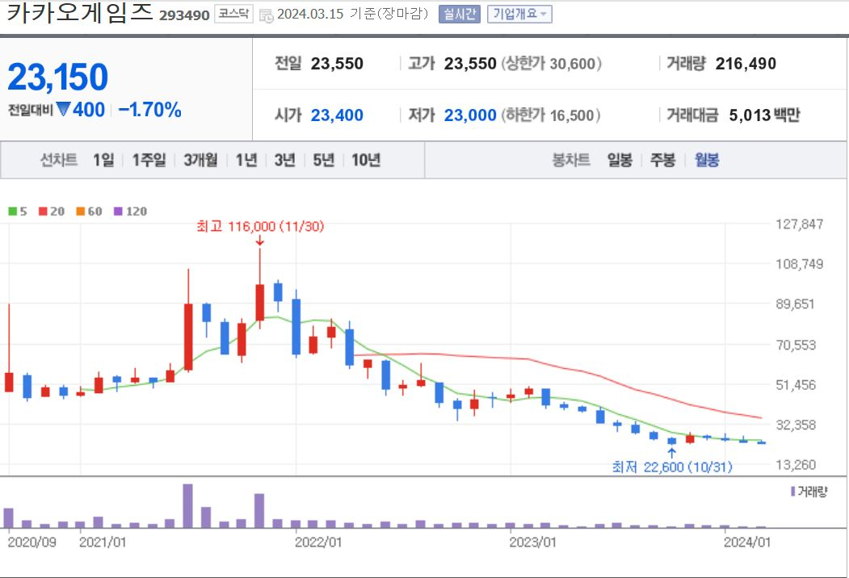
Task: Click the current price 23,150
Action: [57, 77]
